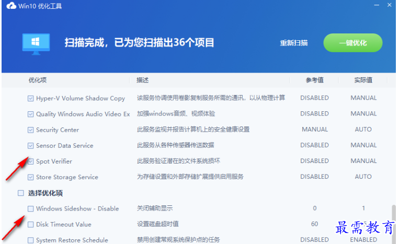Viewport: 399px width, 244px height.
Task: Click description 设置磁盘超时值
Action: (x=158, y=224)
